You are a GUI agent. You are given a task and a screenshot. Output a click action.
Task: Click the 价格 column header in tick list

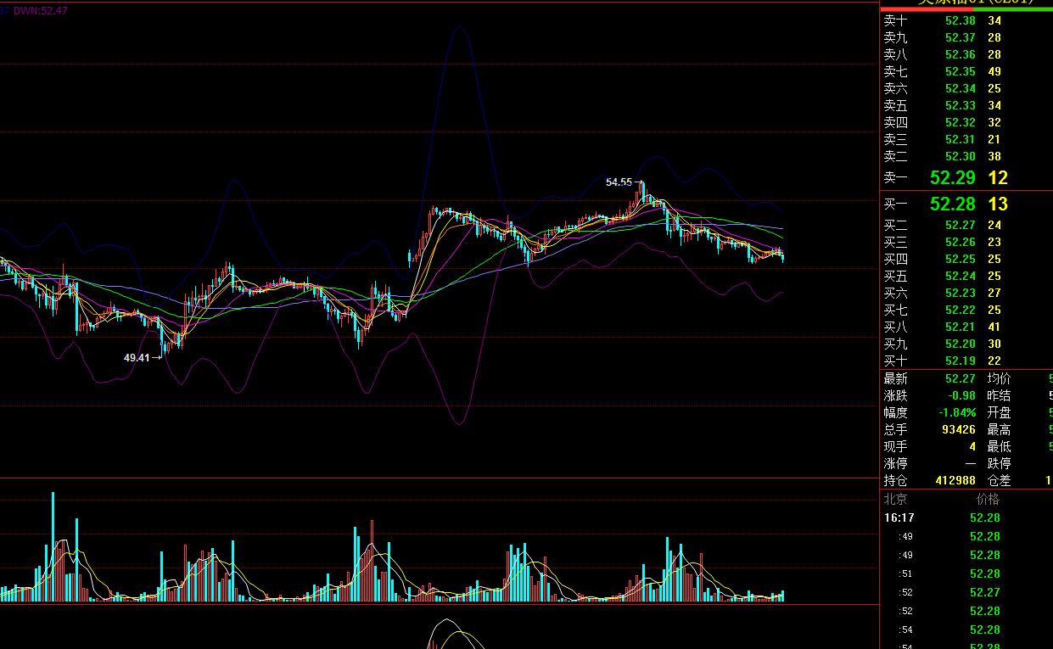point(988,499)
